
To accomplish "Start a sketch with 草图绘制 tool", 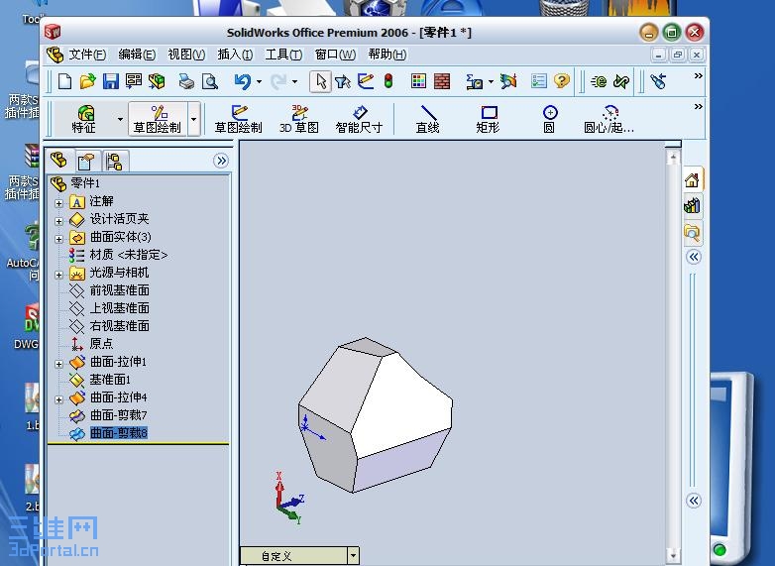I will [x=238, y=119].
